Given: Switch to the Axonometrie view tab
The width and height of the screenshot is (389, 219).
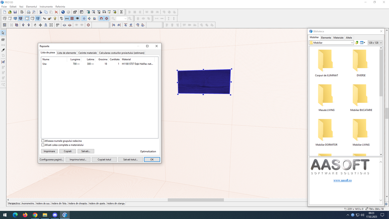Looking at the screenshot, I should click(28, 203).
